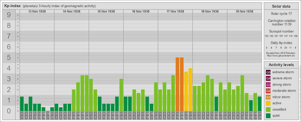Viewport: 301px width, 122px height.
Task: Click sunspot value 115
Action: click(291, 36)
